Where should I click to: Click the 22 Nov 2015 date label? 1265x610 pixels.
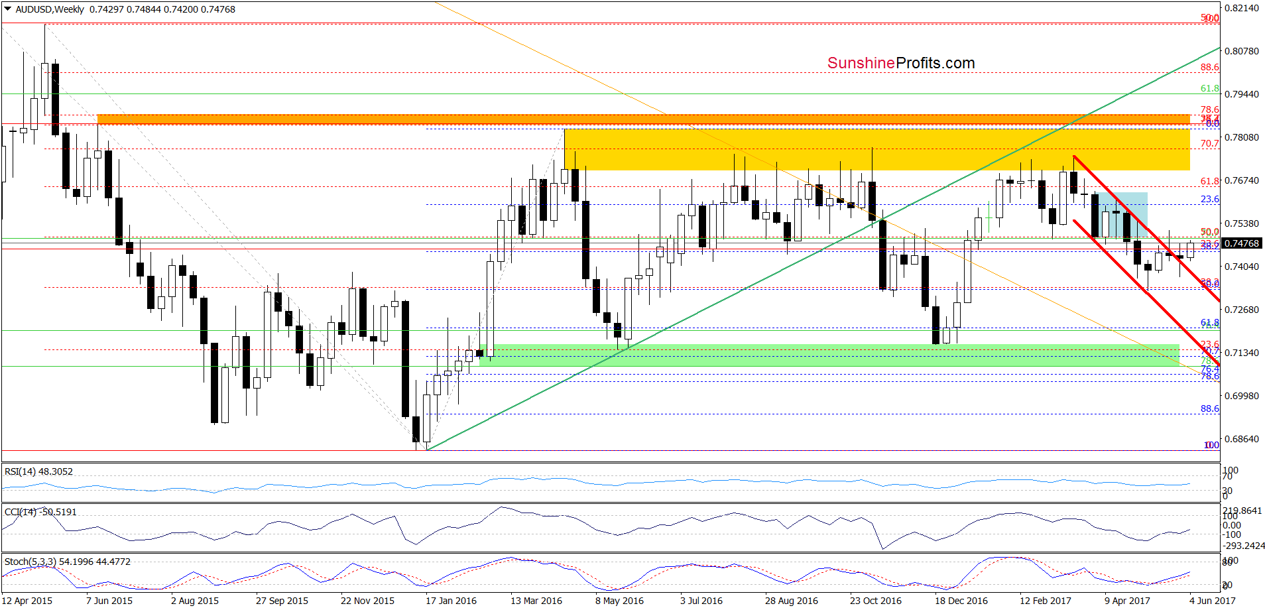tap(367, 601)
